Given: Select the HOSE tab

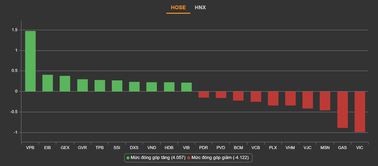Looking at the screenshot, I should [x=178, y=7].
